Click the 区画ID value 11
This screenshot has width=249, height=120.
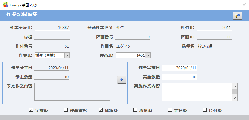point(214,37)
